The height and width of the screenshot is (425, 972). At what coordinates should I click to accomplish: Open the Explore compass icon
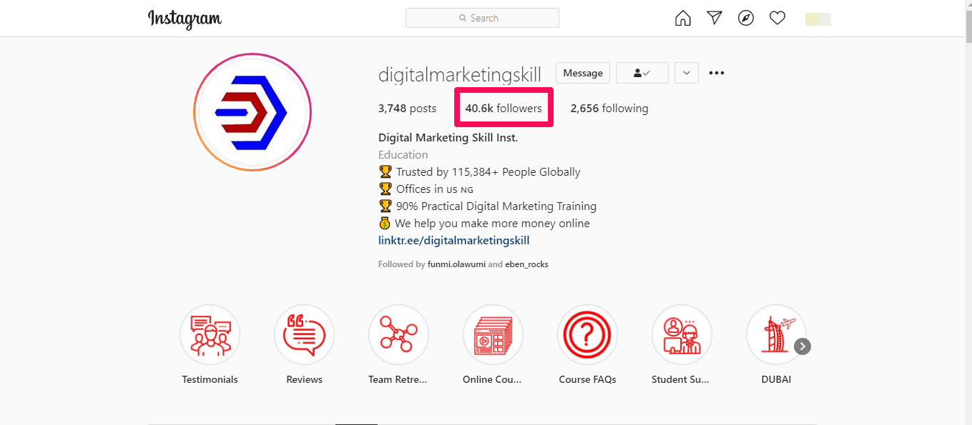click(x=746, y=19)
